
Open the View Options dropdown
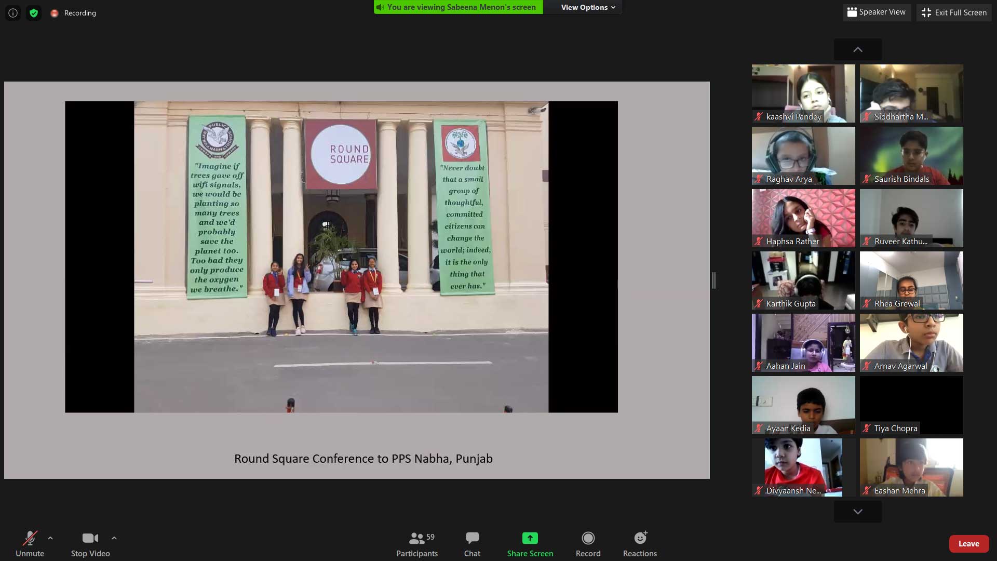[x=588, y=7]
